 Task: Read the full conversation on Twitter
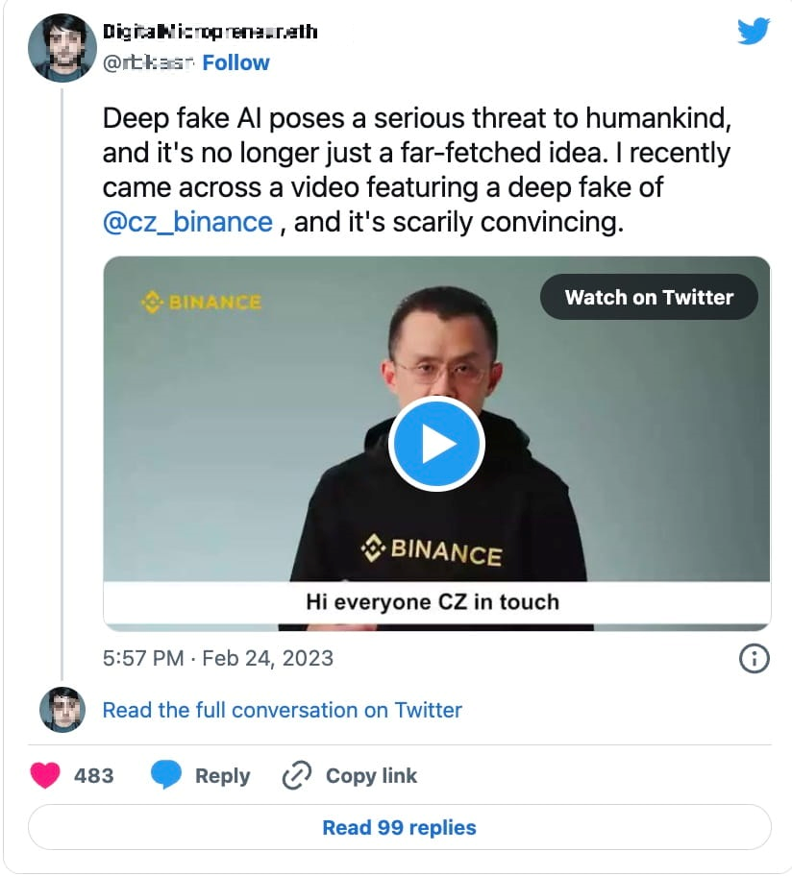coord(282,710)
